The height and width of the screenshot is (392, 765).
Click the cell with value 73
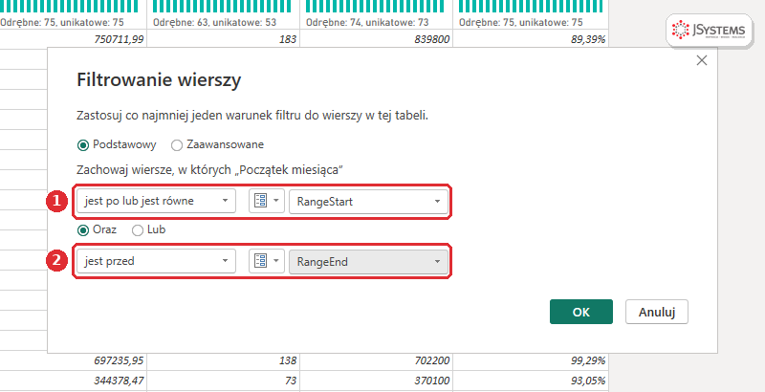[224, 381]
